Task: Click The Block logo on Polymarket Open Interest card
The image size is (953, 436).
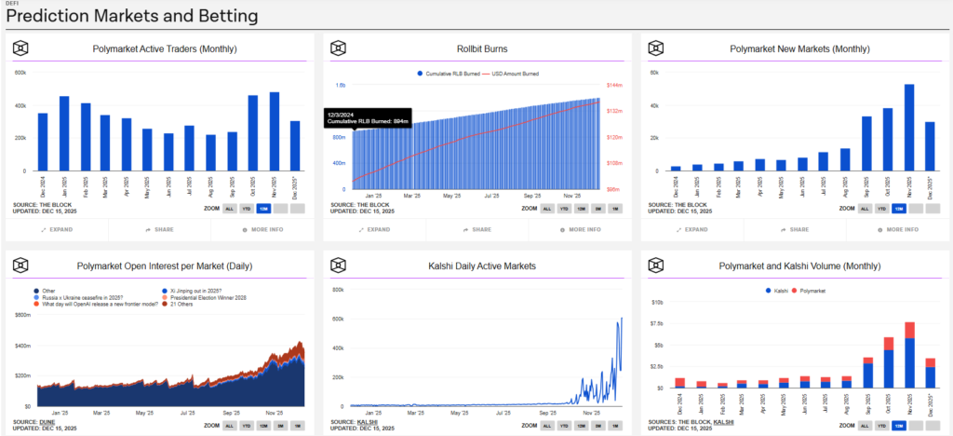Action: [x=21, y=266]
